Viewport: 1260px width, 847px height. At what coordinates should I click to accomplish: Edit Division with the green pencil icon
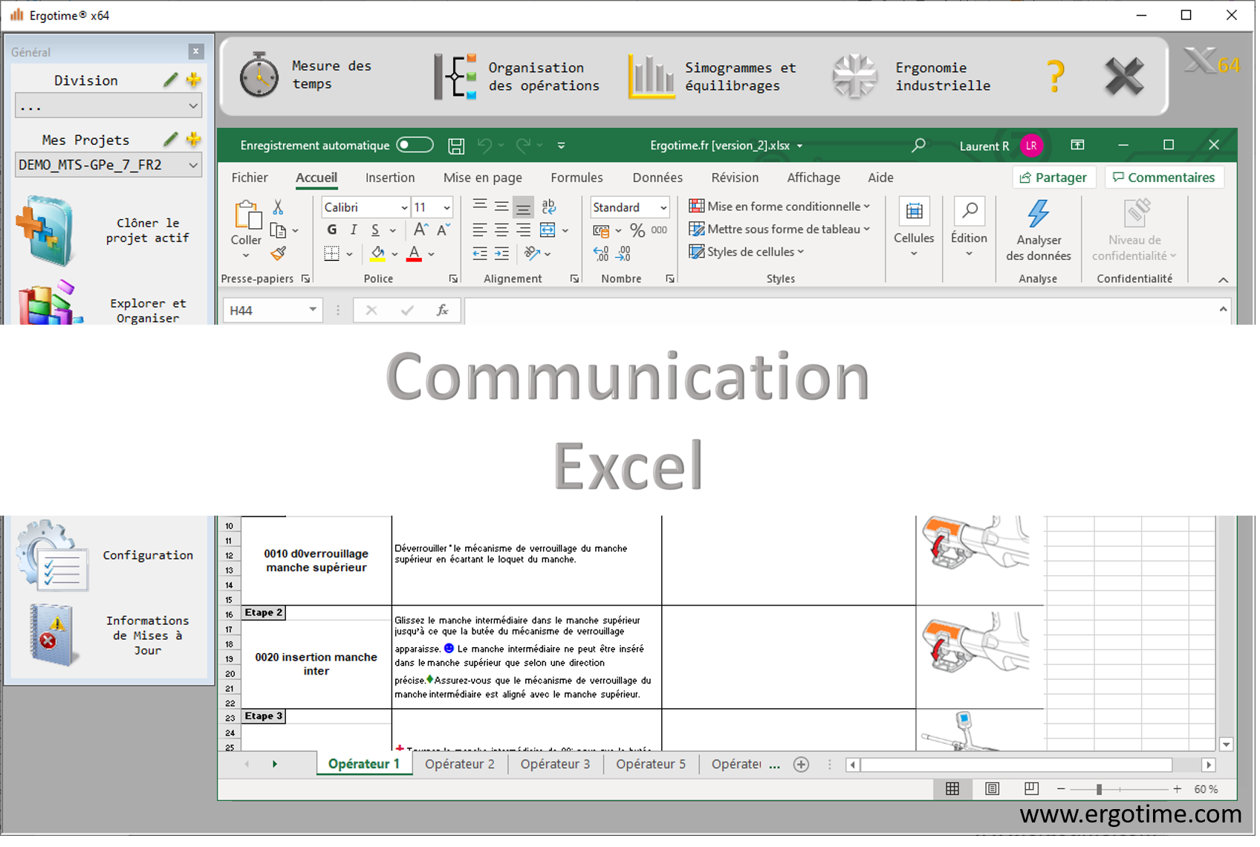(x=171, y=79)
